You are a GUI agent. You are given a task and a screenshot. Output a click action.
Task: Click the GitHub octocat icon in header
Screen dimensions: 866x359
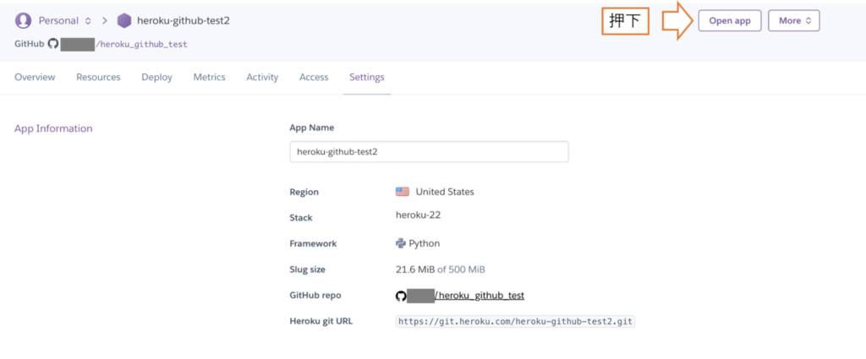[53, 44]
